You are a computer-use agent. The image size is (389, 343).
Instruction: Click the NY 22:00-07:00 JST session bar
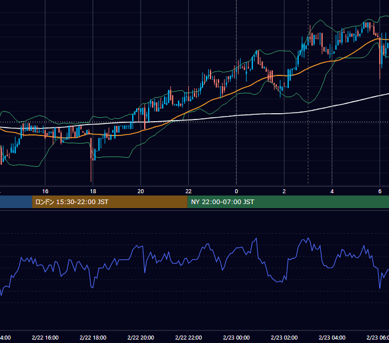[x=288, y=202]
